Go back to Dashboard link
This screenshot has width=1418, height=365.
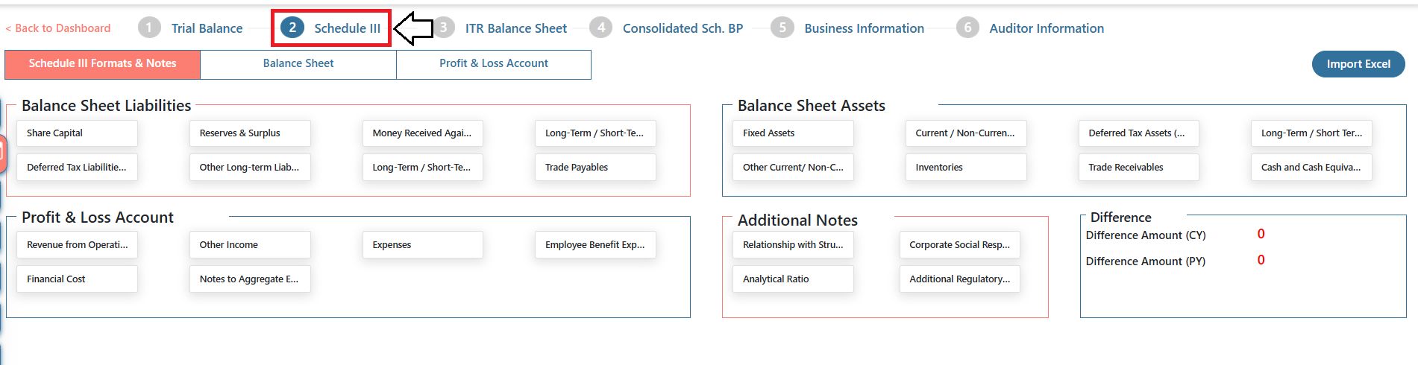(x=58, y=28)
